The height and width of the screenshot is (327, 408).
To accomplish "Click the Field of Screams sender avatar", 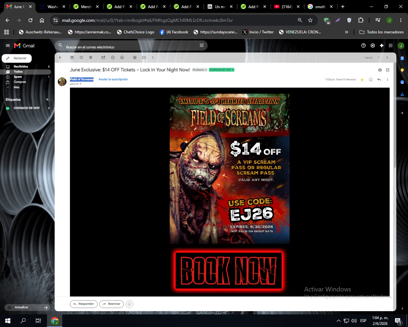I will tap(62, 81).
